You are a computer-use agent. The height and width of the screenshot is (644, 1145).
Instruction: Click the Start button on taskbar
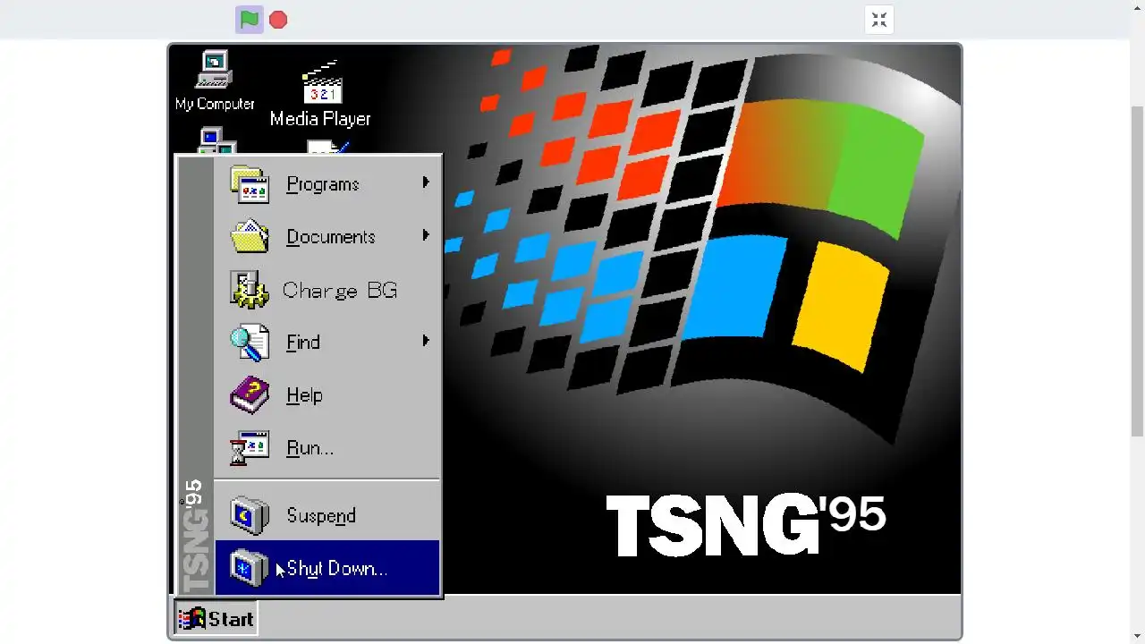(216, 618)
